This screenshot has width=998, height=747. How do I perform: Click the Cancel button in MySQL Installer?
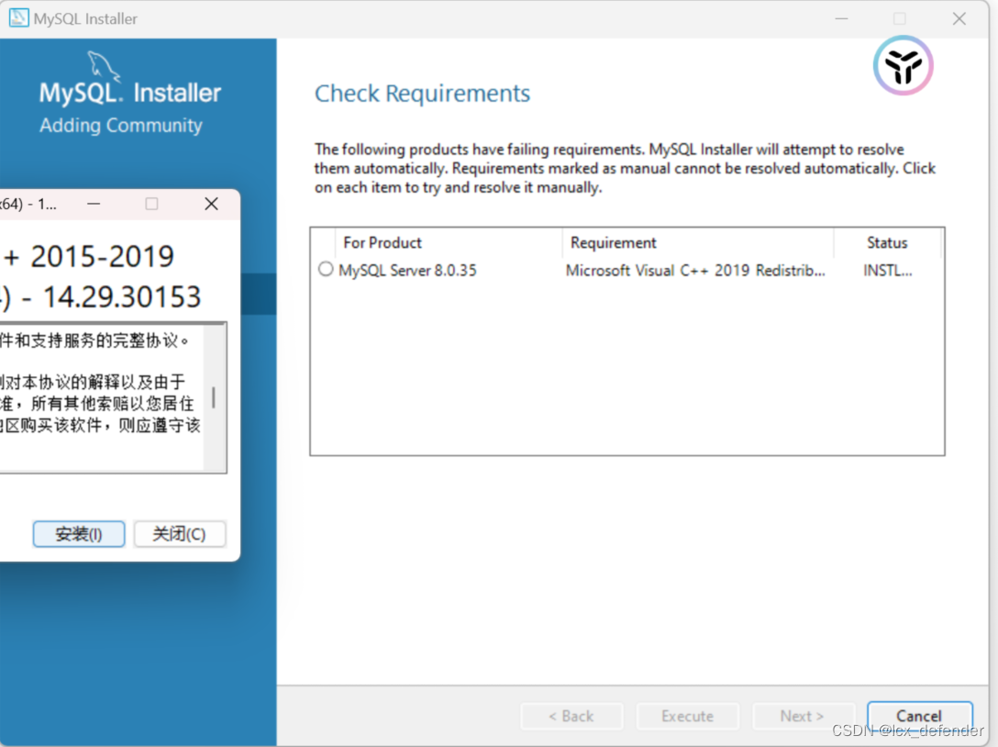tap(920, 716)
